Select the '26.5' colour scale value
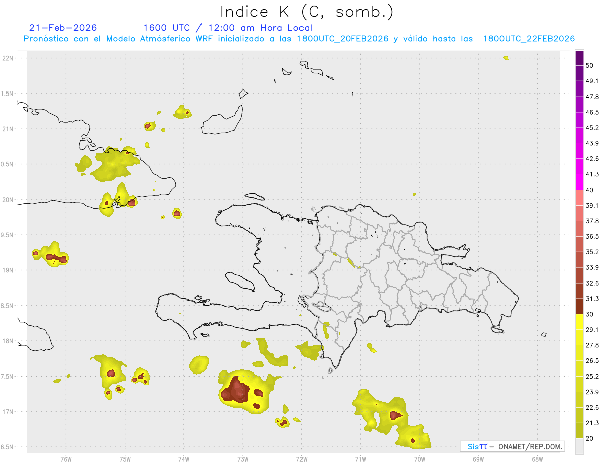 click(x=592, y=361)
